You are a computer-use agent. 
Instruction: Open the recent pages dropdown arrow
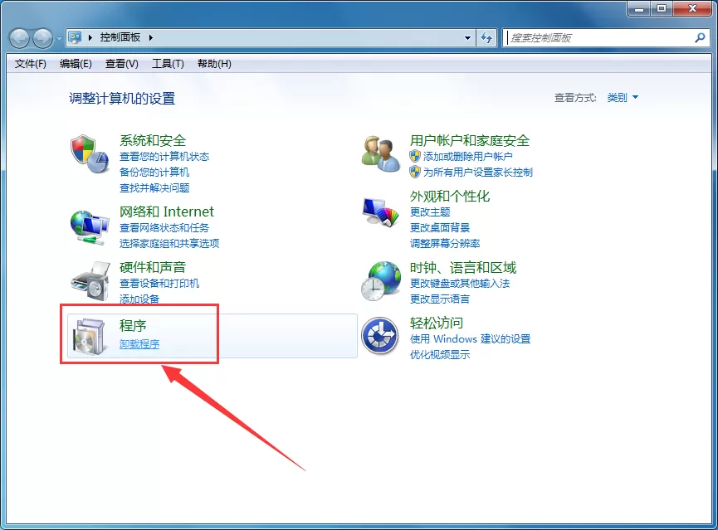(x=59, y=38)
